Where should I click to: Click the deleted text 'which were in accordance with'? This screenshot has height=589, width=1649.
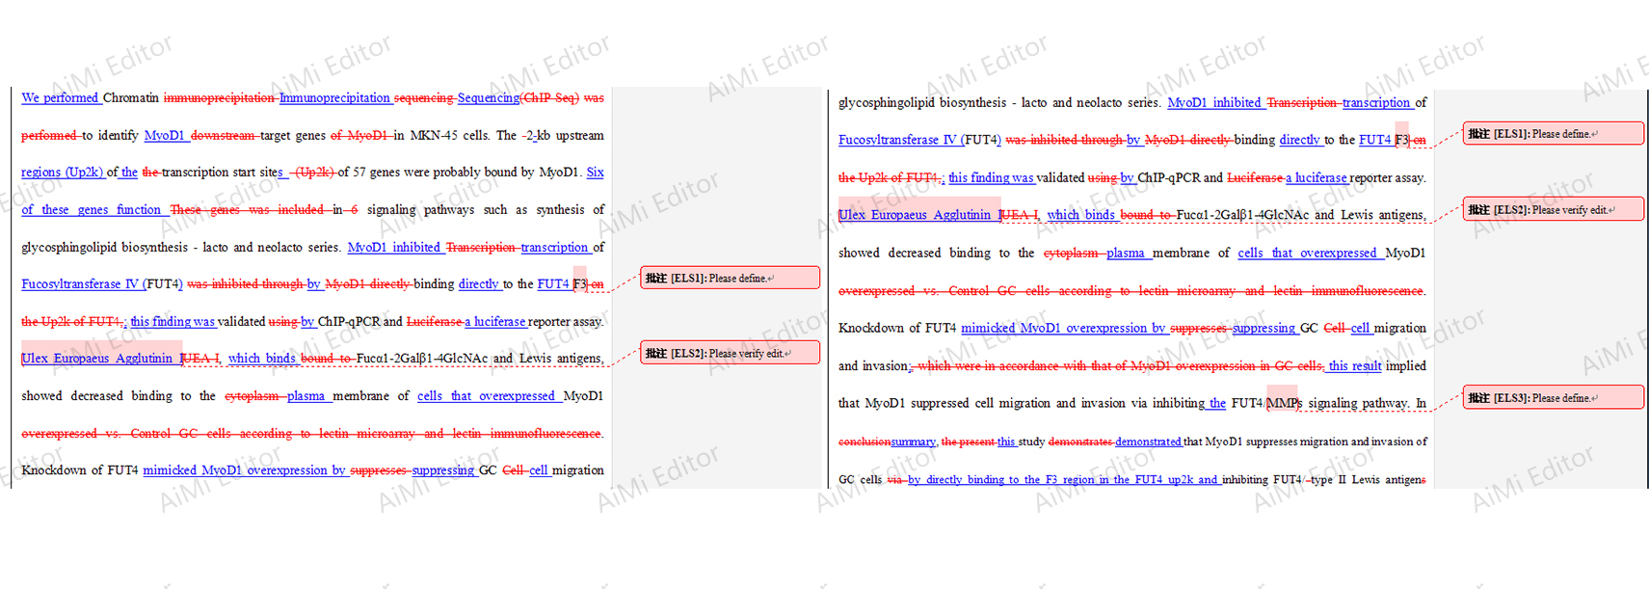coord(1002,365)
